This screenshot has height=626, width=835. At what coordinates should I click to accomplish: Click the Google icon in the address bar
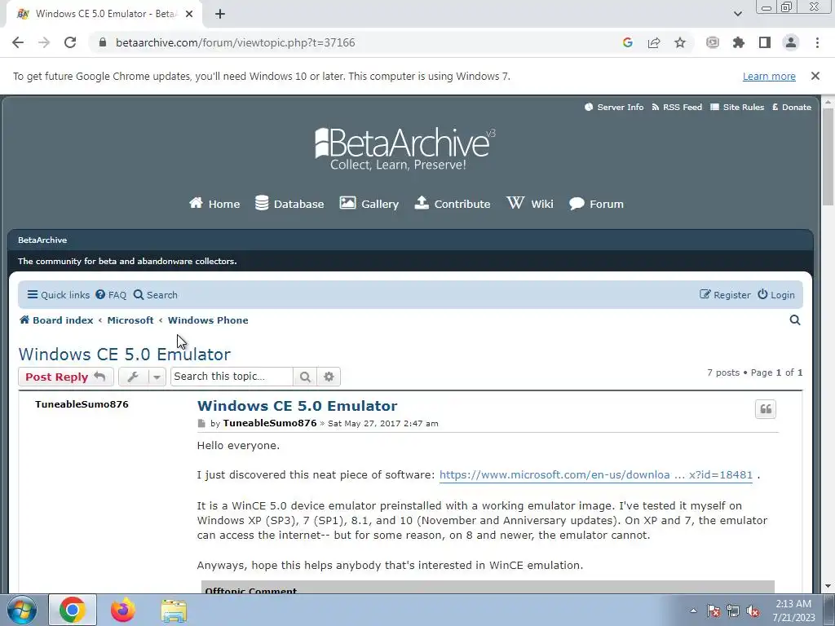627,42
